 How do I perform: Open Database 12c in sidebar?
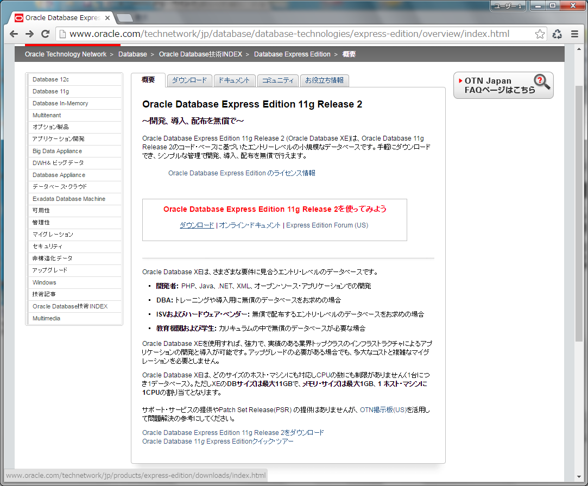pyautogui.click(x=75, y=79)
